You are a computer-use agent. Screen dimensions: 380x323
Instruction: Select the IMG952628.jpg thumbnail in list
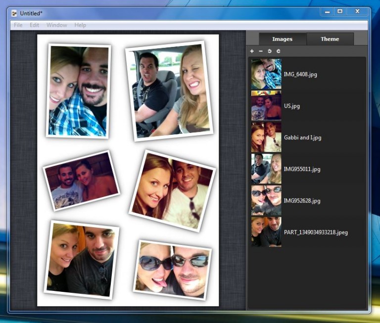pos(266,201)
